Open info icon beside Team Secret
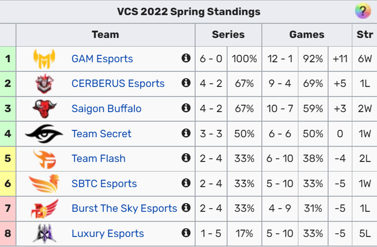Image resolution: width=377 pixels, height=247 pixels. (x=186, y=133)
